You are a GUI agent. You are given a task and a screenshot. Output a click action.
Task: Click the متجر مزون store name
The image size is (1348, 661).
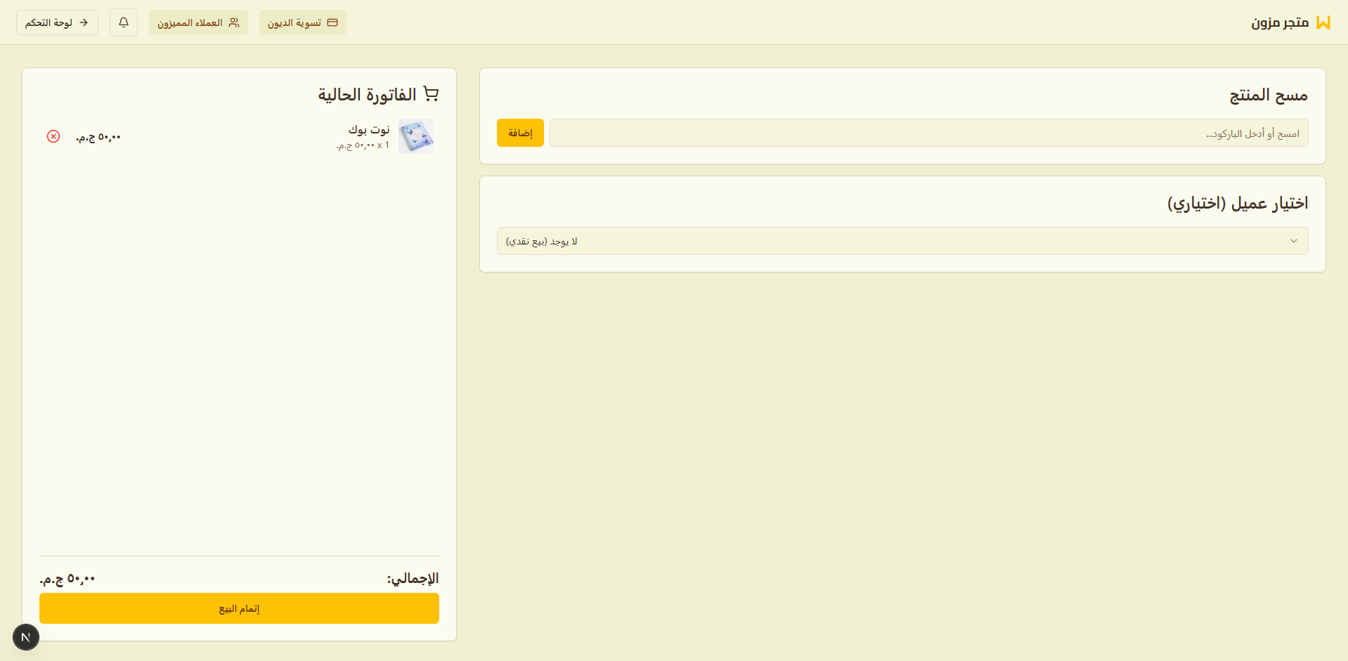tap(1279, 22)
